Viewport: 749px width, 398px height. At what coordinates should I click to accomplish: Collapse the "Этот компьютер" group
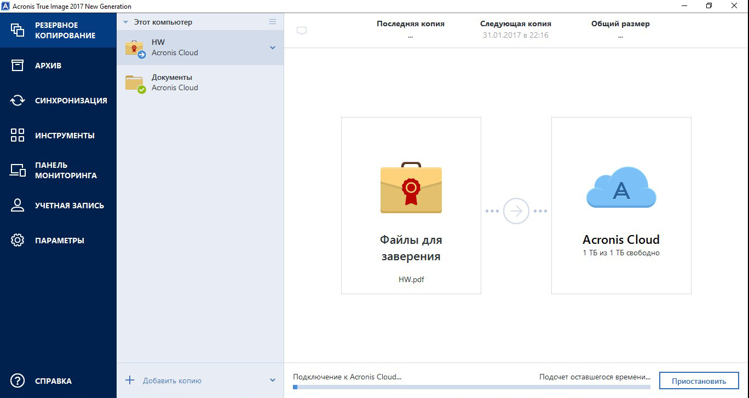(x=126, y=22)
